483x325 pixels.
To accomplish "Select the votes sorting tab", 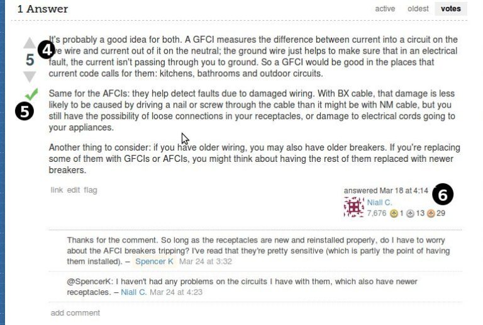I will point(451,9).
